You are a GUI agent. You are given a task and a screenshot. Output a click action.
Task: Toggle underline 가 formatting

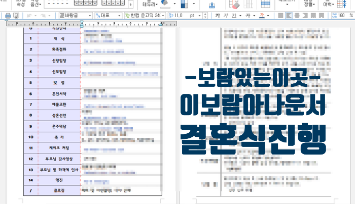(234, 16)
